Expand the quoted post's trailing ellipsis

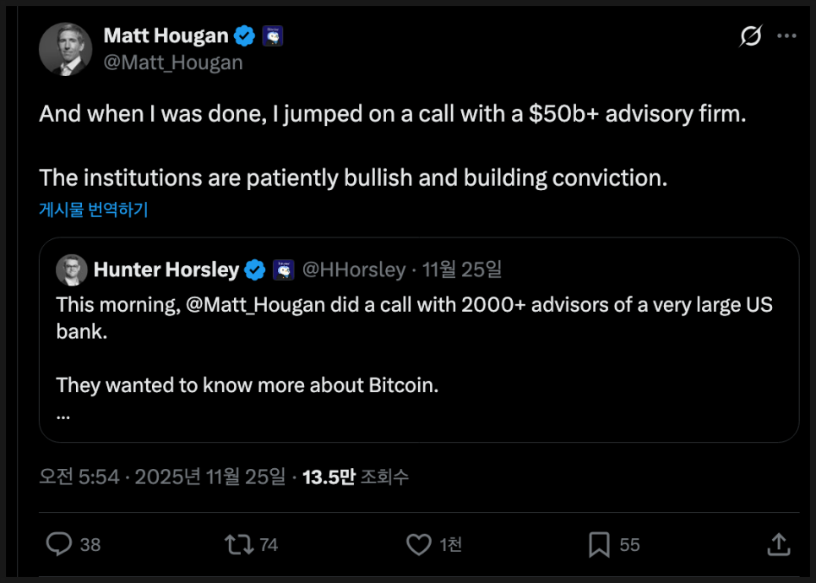[x=63, y=416]
